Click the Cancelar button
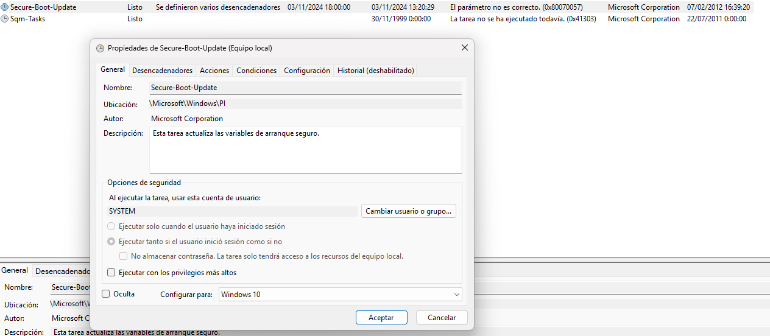 point(442,318)
